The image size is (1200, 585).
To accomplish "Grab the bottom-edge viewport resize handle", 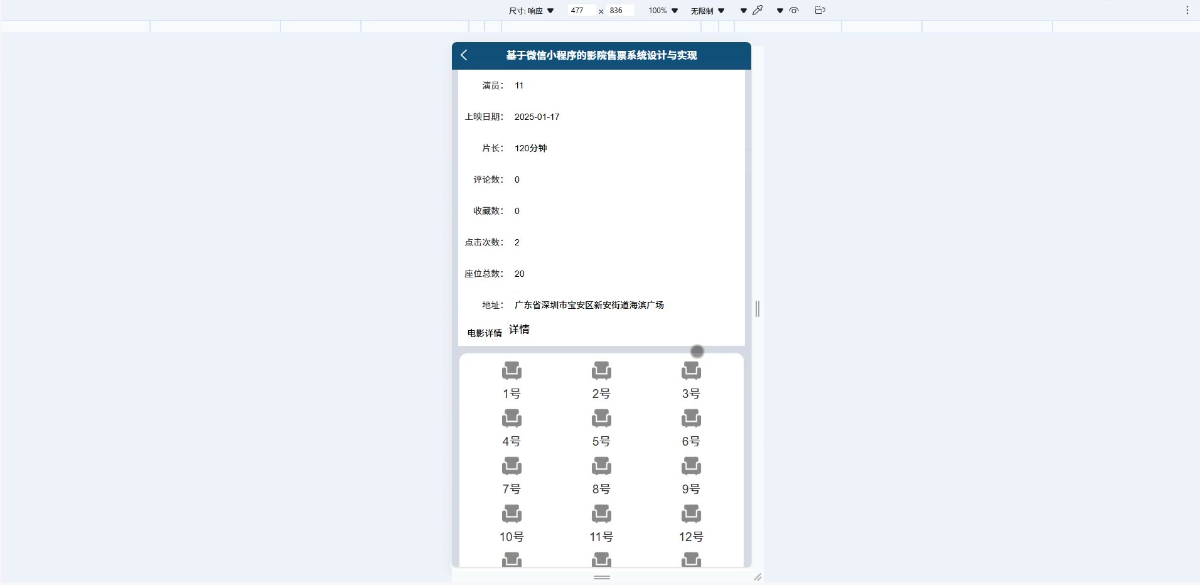I will (602, 577).
